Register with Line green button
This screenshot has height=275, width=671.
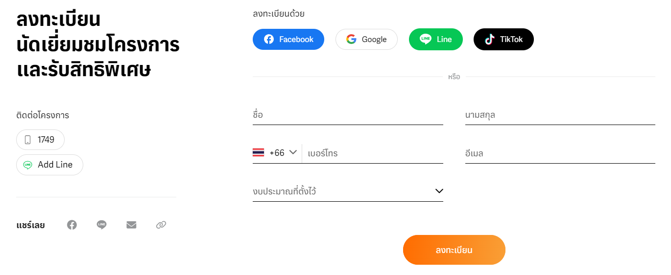(436, 39)
